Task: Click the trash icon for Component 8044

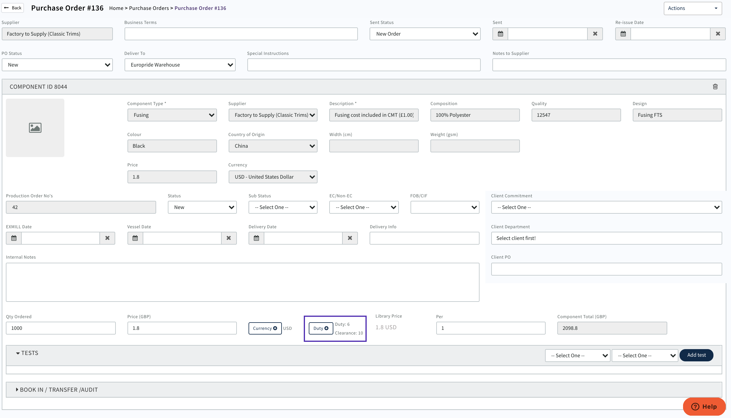Action: point(715,87)
